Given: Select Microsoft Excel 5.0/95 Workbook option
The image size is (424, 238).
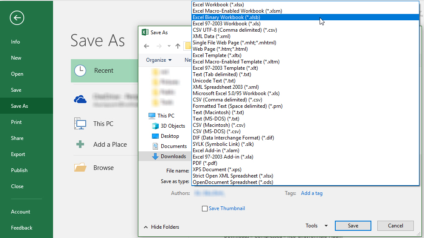Looking at the screenshot, I should click(x=305, y=93).
